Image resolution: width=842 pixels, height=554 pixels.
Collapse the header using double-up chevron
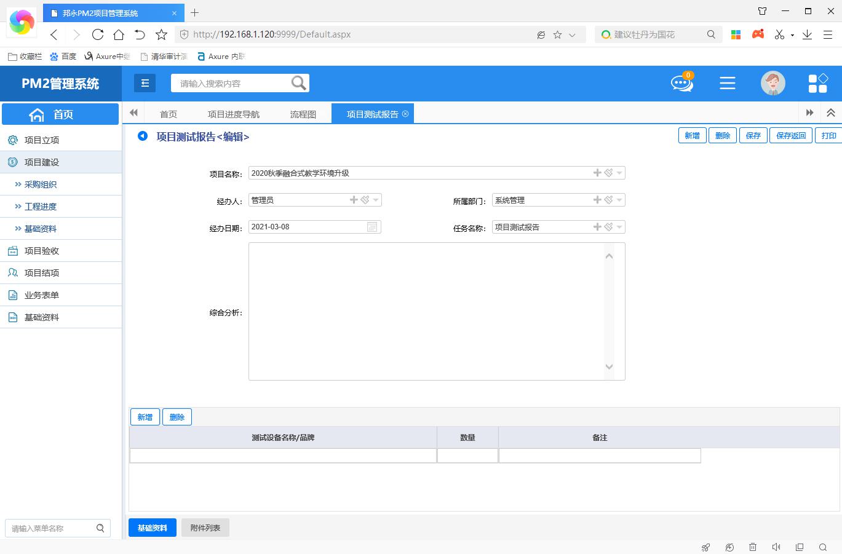click(x=830, y=113)
